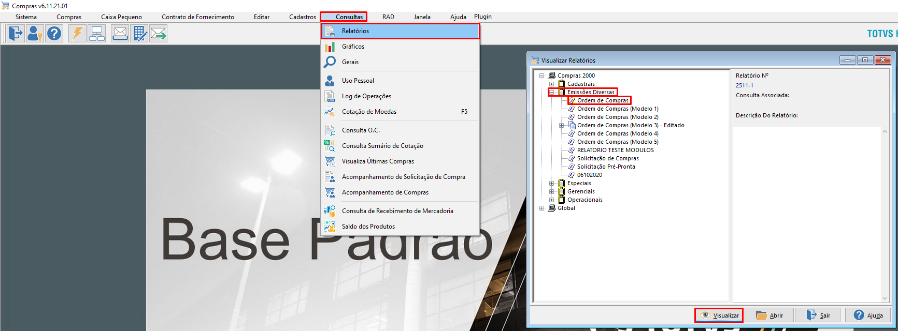Screen dimensions: 898x331
Task: Expand the Cadastrais folder node
Action: (552, 84)
